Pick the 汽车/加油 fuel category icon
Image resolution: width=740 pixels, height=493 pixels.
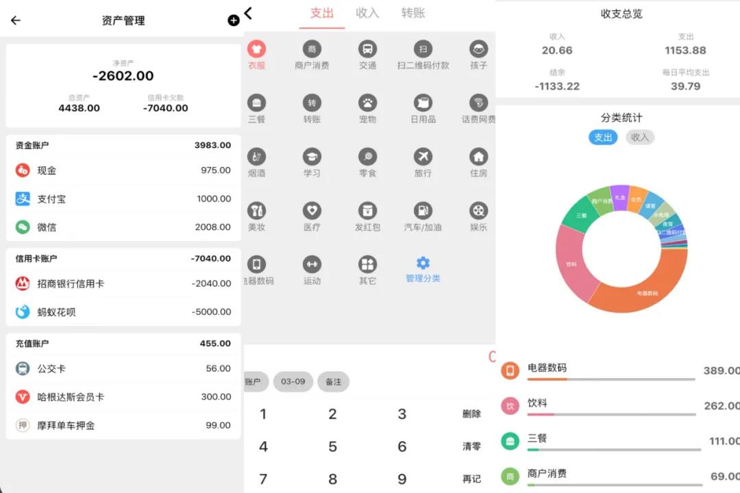[423, 211]
